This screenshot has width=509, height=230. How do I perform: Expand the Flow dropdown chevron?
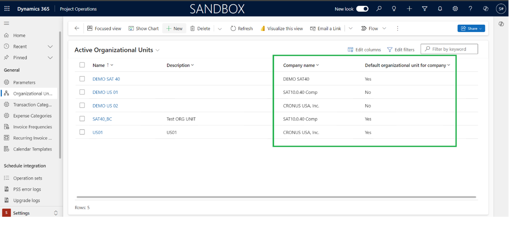click(x=384, y=28)
